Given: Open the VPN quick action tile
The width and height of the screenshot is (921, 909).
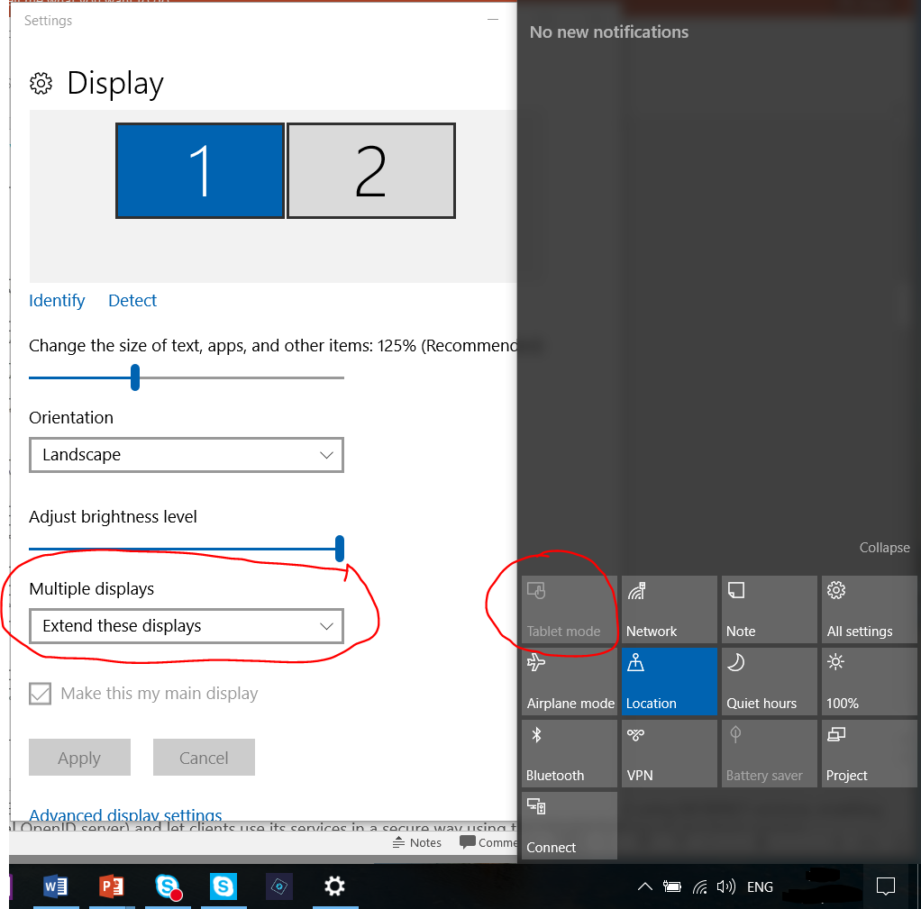Looking at the screenshot, I should pos(669,754).
